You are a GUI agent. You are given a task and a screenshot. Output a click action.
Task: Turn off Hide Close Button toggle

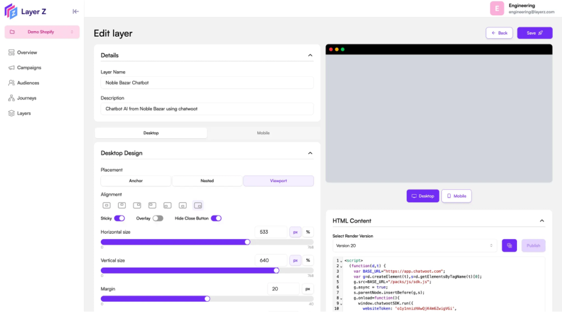(216, 218)
